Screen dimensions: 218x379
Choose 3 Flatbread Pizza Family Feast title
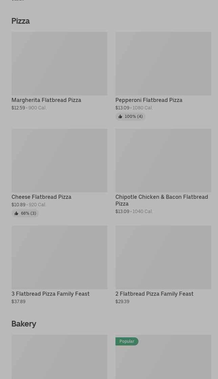tap(50, 294)
